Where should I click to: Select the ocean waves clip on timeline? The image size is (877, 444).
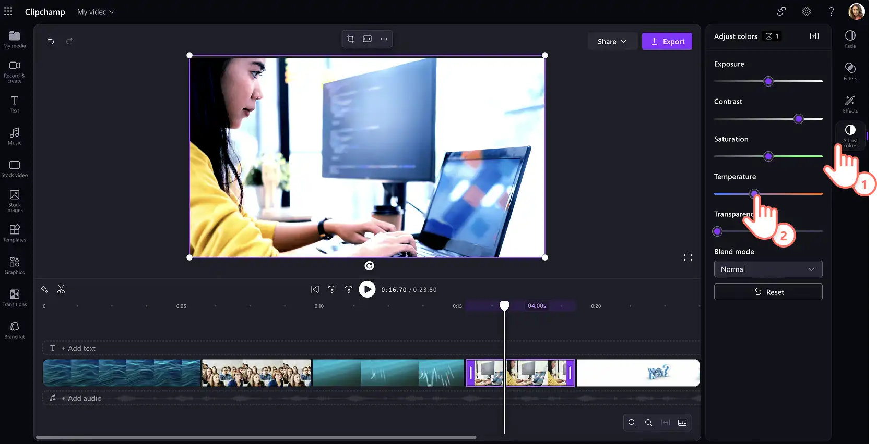coord(122,373)
